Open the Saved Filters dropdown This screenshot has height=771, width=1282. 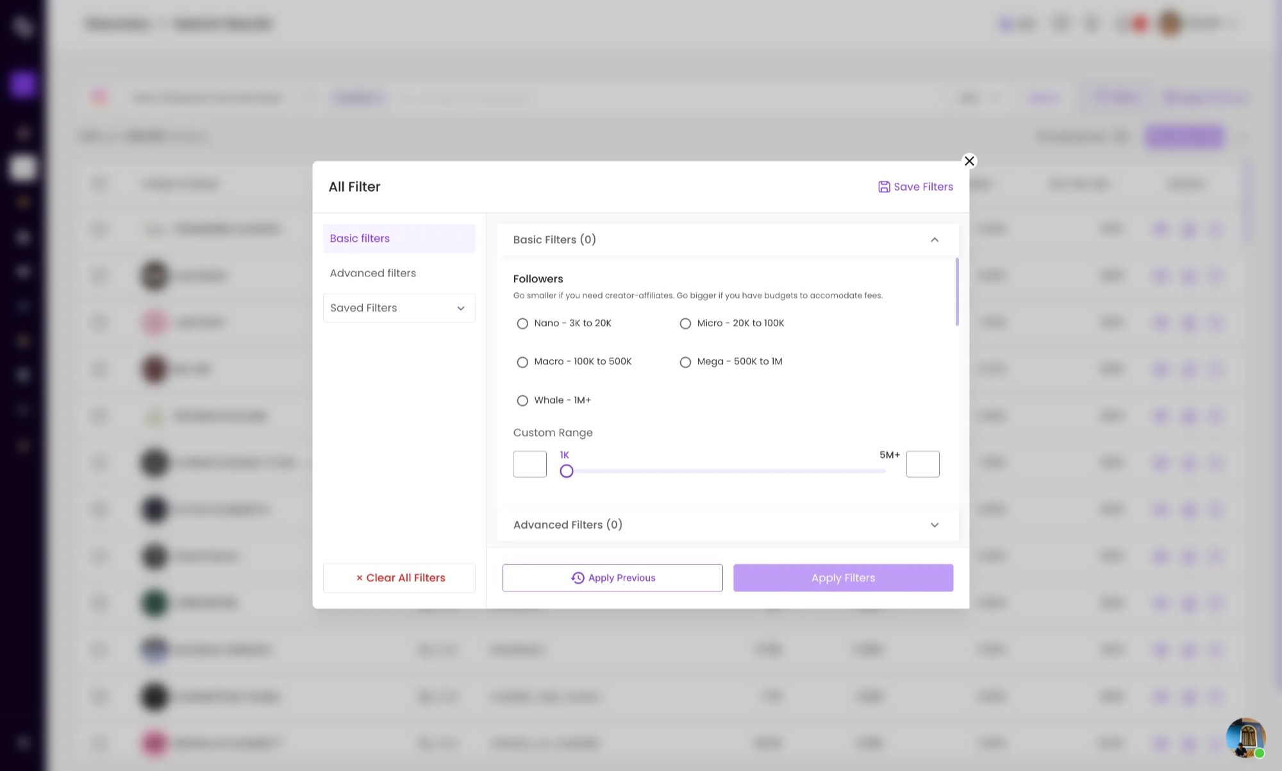click(399, 308)
